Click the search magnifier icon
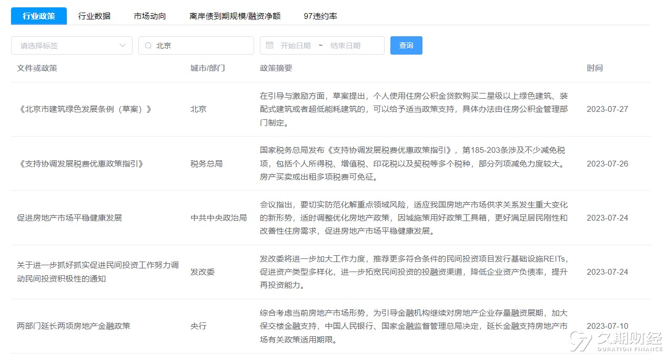The width and height of the screenshot is (665, 354). [148, 46]
